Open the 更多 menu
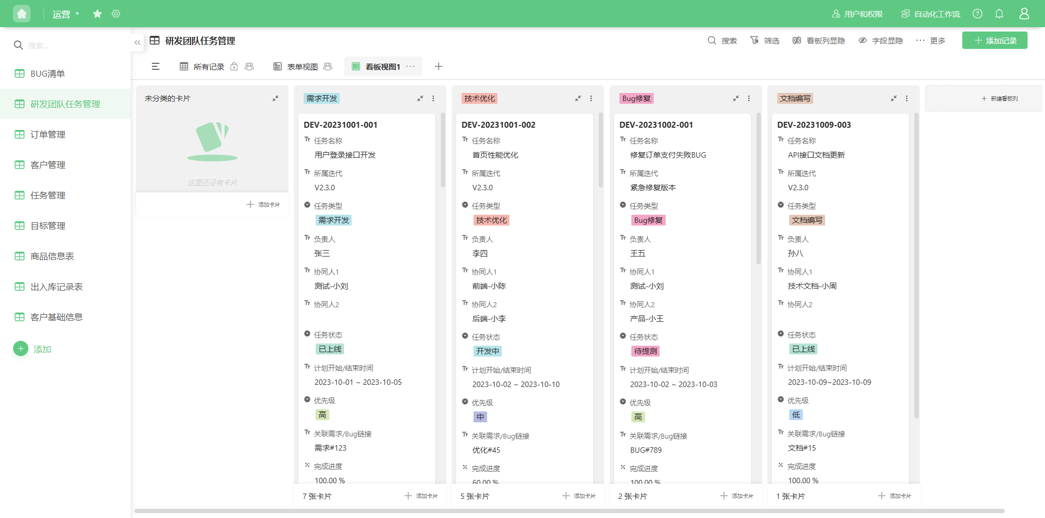The width and height of the screenshot is (1045, 518). [x=930, y=41]
